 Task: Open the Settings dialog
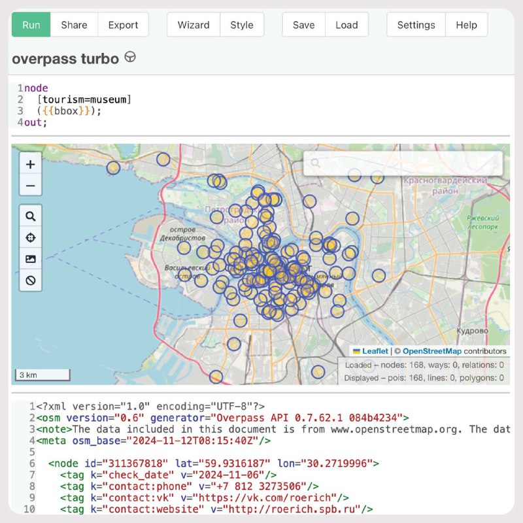416,25
